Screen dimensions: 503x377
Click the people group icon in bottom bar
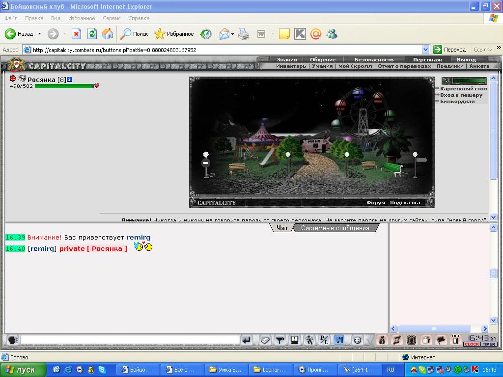click(426, 340)
